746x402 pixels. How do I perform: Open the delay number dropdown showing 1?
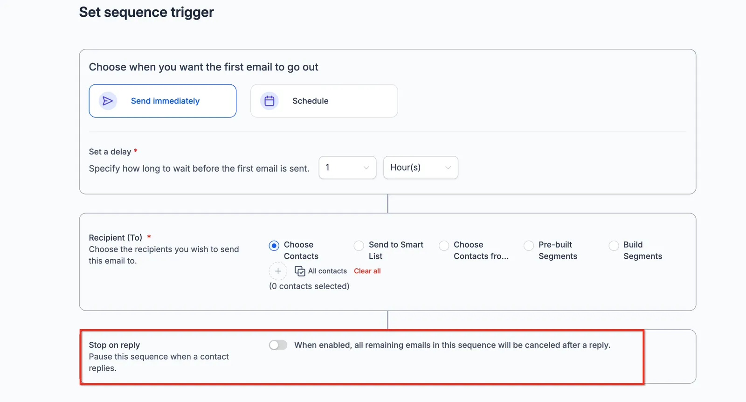[x=347, y=167]
